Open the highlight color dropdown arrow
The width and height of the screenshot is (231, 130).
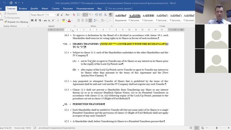click(x=66, y=21)
